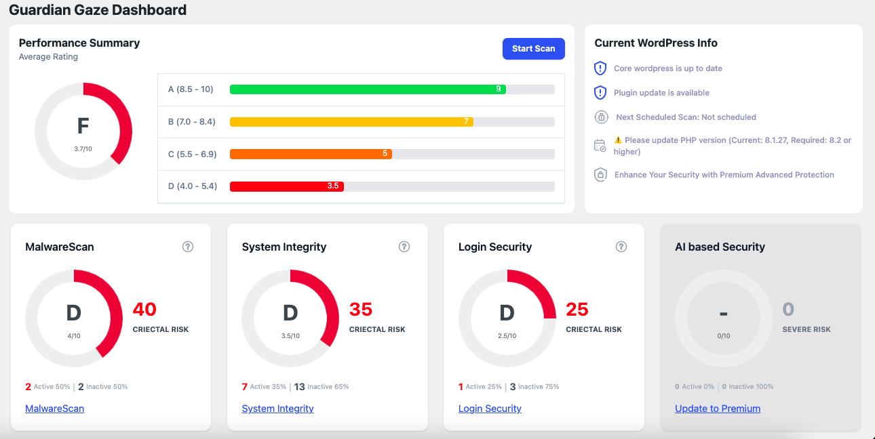875x439 pixels.
Task: Click '3 Inactive 75%' in Login Security card
Action: [534, 387]
